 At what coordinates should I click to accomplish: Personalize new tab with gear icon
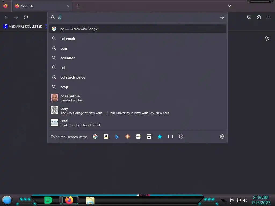[x=267, y=39]
